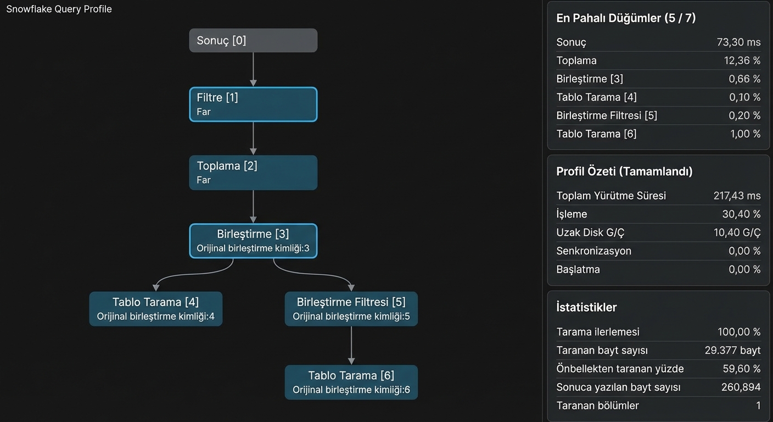Click the Uzak Disk G/Ç row
The height and width of the screenshot is (422, 773).
[658, 232]
